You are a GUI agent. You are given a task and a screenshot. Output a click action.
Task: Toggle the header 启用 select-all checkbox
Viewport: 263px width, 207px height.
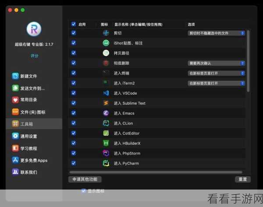pos(74,24)
